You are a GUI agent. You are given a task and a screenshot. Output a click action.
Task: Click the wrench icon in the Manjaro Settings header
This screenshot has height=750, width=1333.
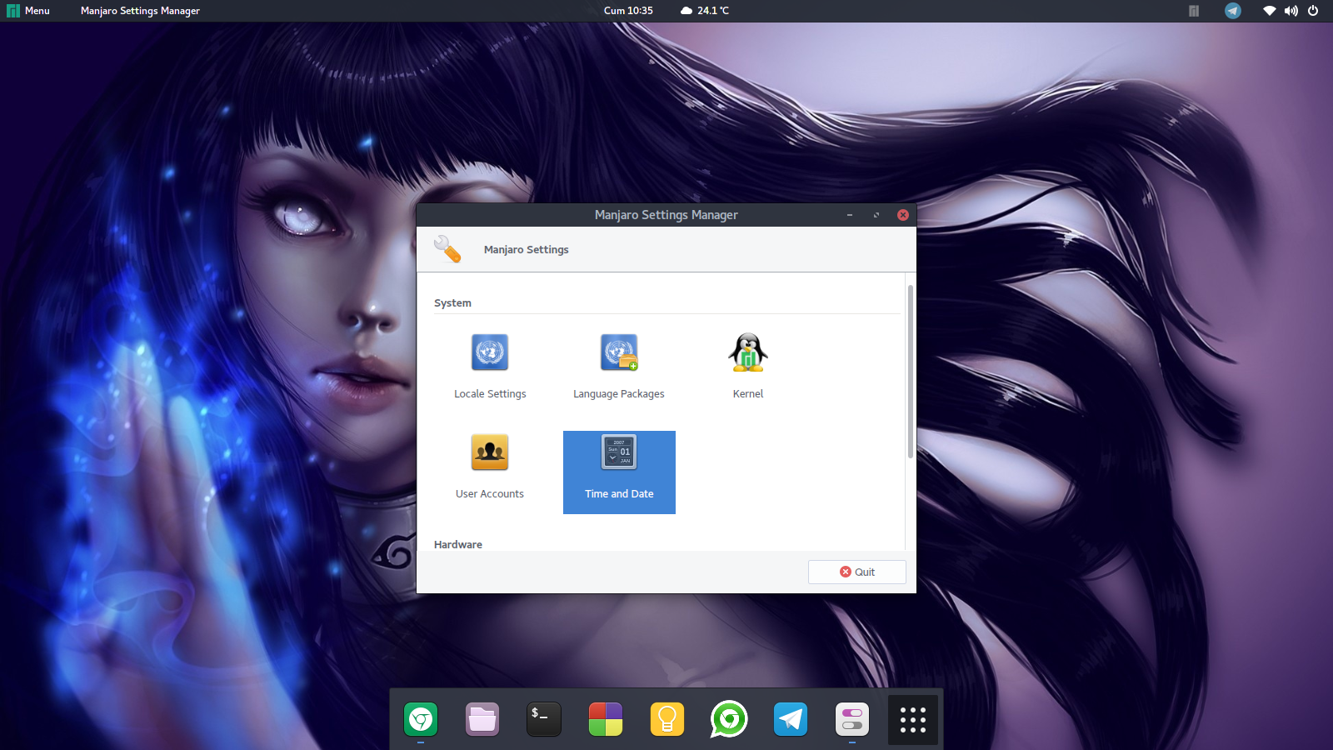point(447,249)
